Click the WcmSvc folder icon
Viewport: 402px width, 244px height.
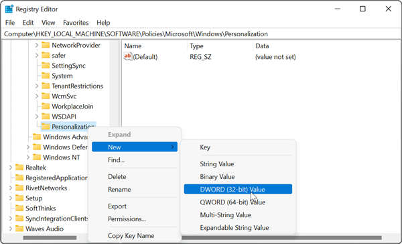tap(46, 97)
